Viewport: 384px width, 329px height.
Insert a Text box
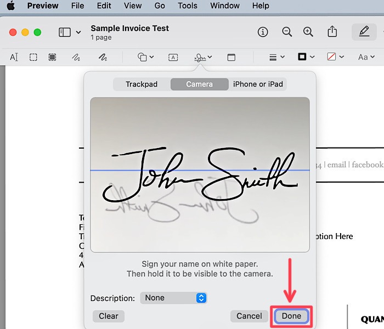click(x=173, y=58)
